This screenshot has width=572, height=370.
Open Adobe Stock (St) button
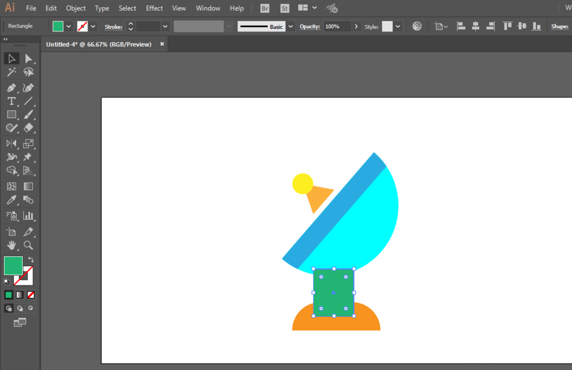(284, 9)
